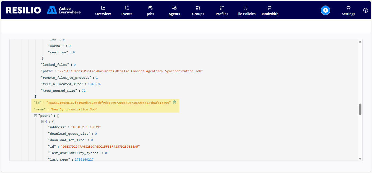Open the Bandwidth arrows icon
The width and height of the screenshot is (372, 173).
tap(269, 8)
